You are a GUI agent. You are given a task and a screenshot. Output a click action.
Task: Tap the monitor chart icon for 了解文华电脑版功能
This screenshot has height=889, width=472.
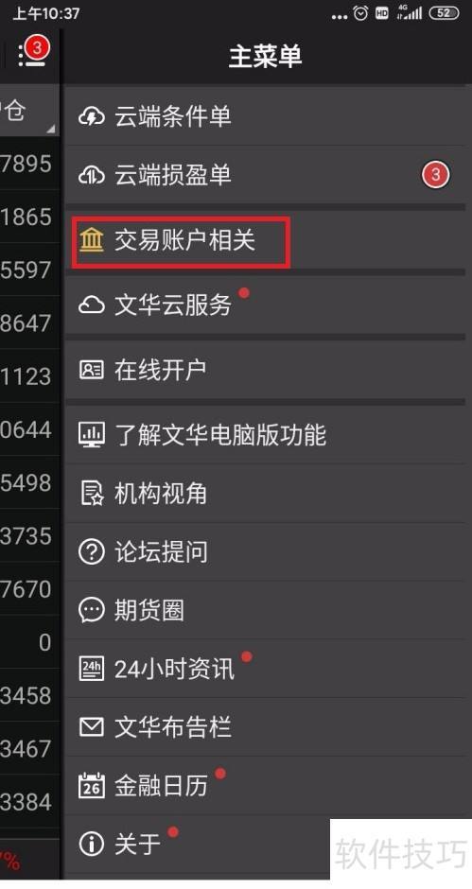pyautogui.click(x=92, y=435)
